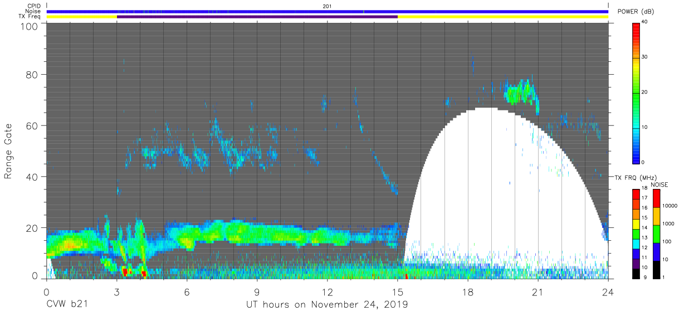This screenshot has height=316, width=684.
Task: Click the 'Noise' row label
Action: pyautogui.click(x=34, y=11)
